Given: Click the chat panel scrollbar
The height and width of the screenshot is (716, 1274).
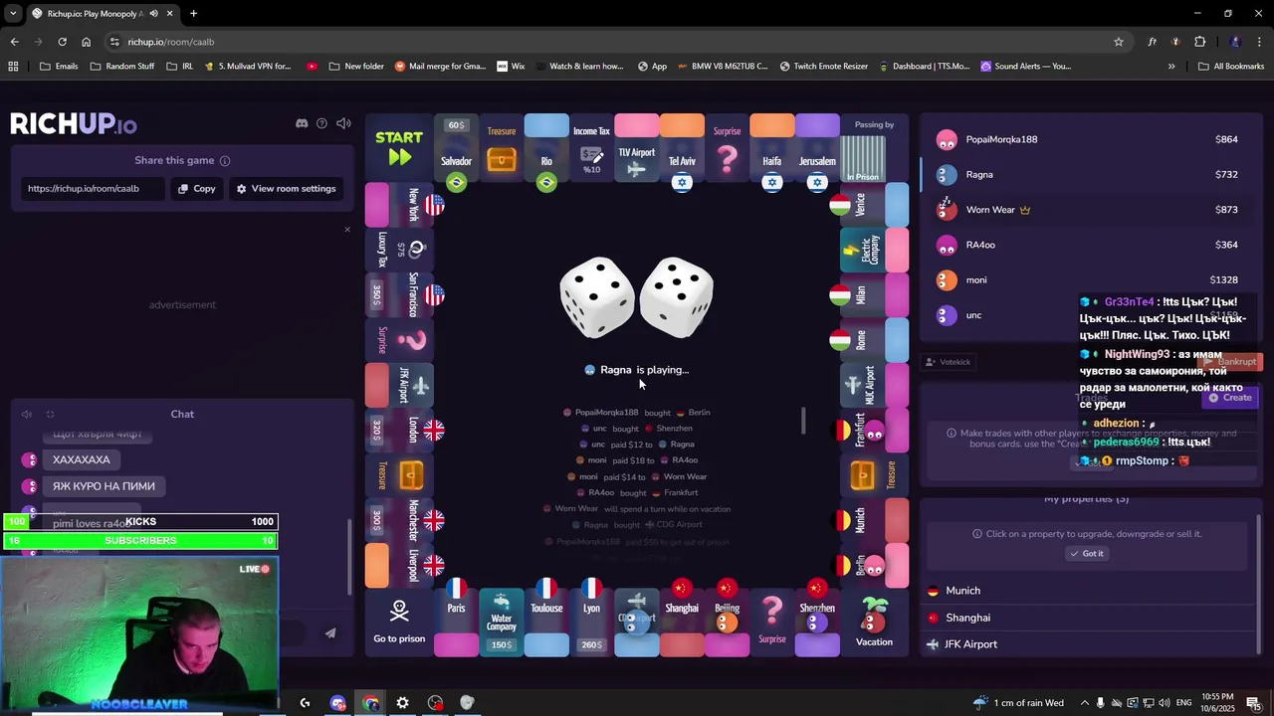Looking at the screenshot, I should pyautogui.click(x=349, y=557).
